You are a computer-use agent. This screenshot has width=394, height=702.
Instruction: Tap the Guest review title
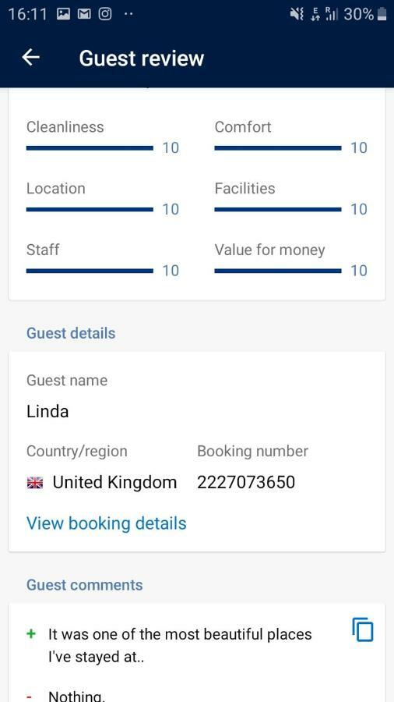tap(142, 58)
